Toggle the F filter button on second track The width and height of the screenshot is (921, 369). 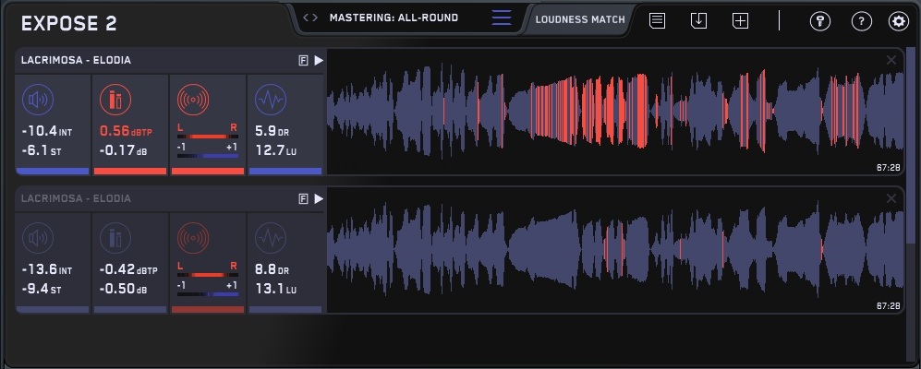click(x=302, y=199)
